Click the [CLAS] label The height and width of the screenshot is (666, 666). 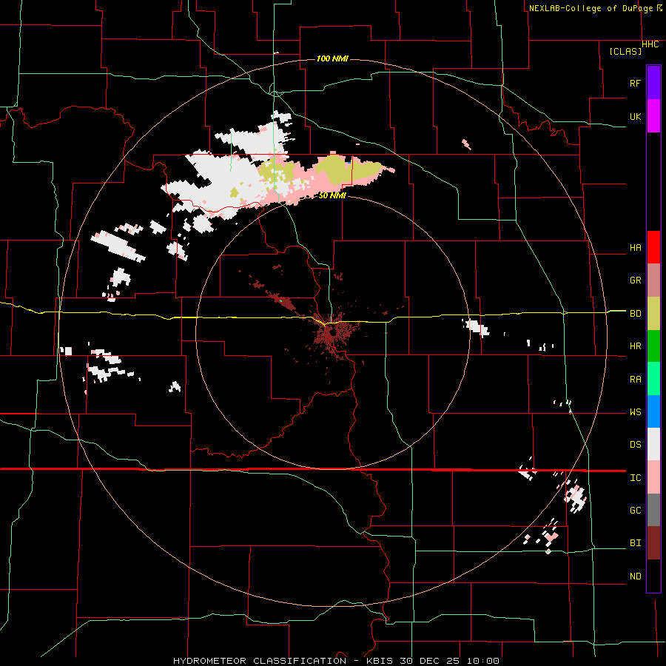coord(625,51)
